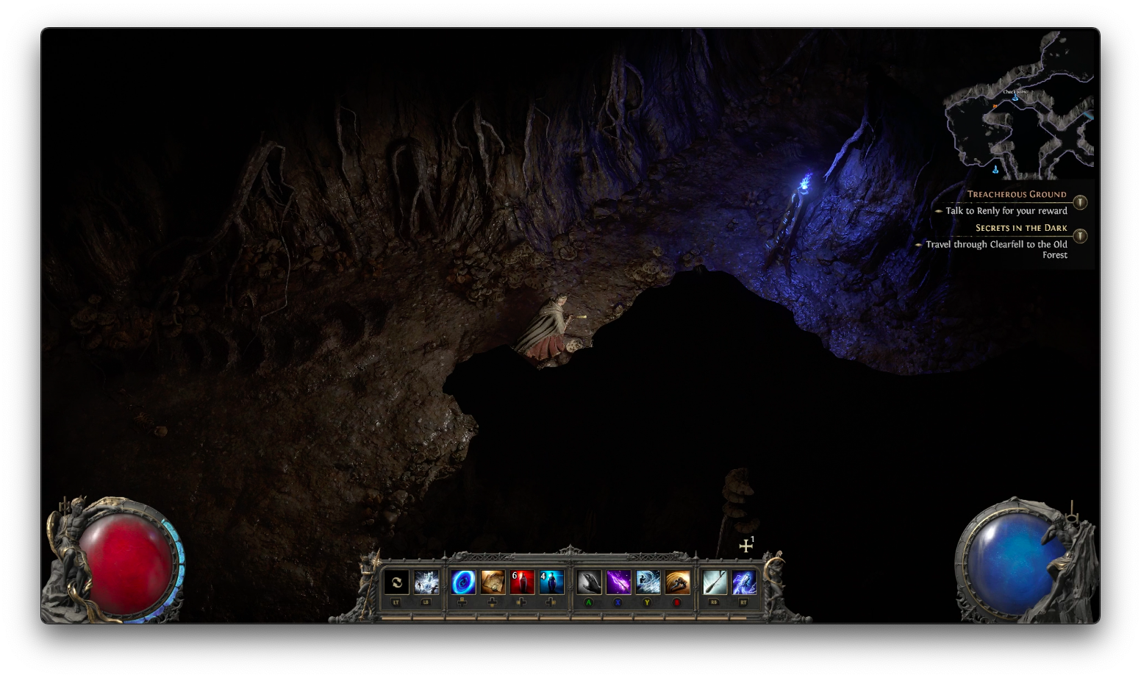Click the orange player marker on minimap
The width and height of the screenshot is (1141, 678).
[995, 107]
